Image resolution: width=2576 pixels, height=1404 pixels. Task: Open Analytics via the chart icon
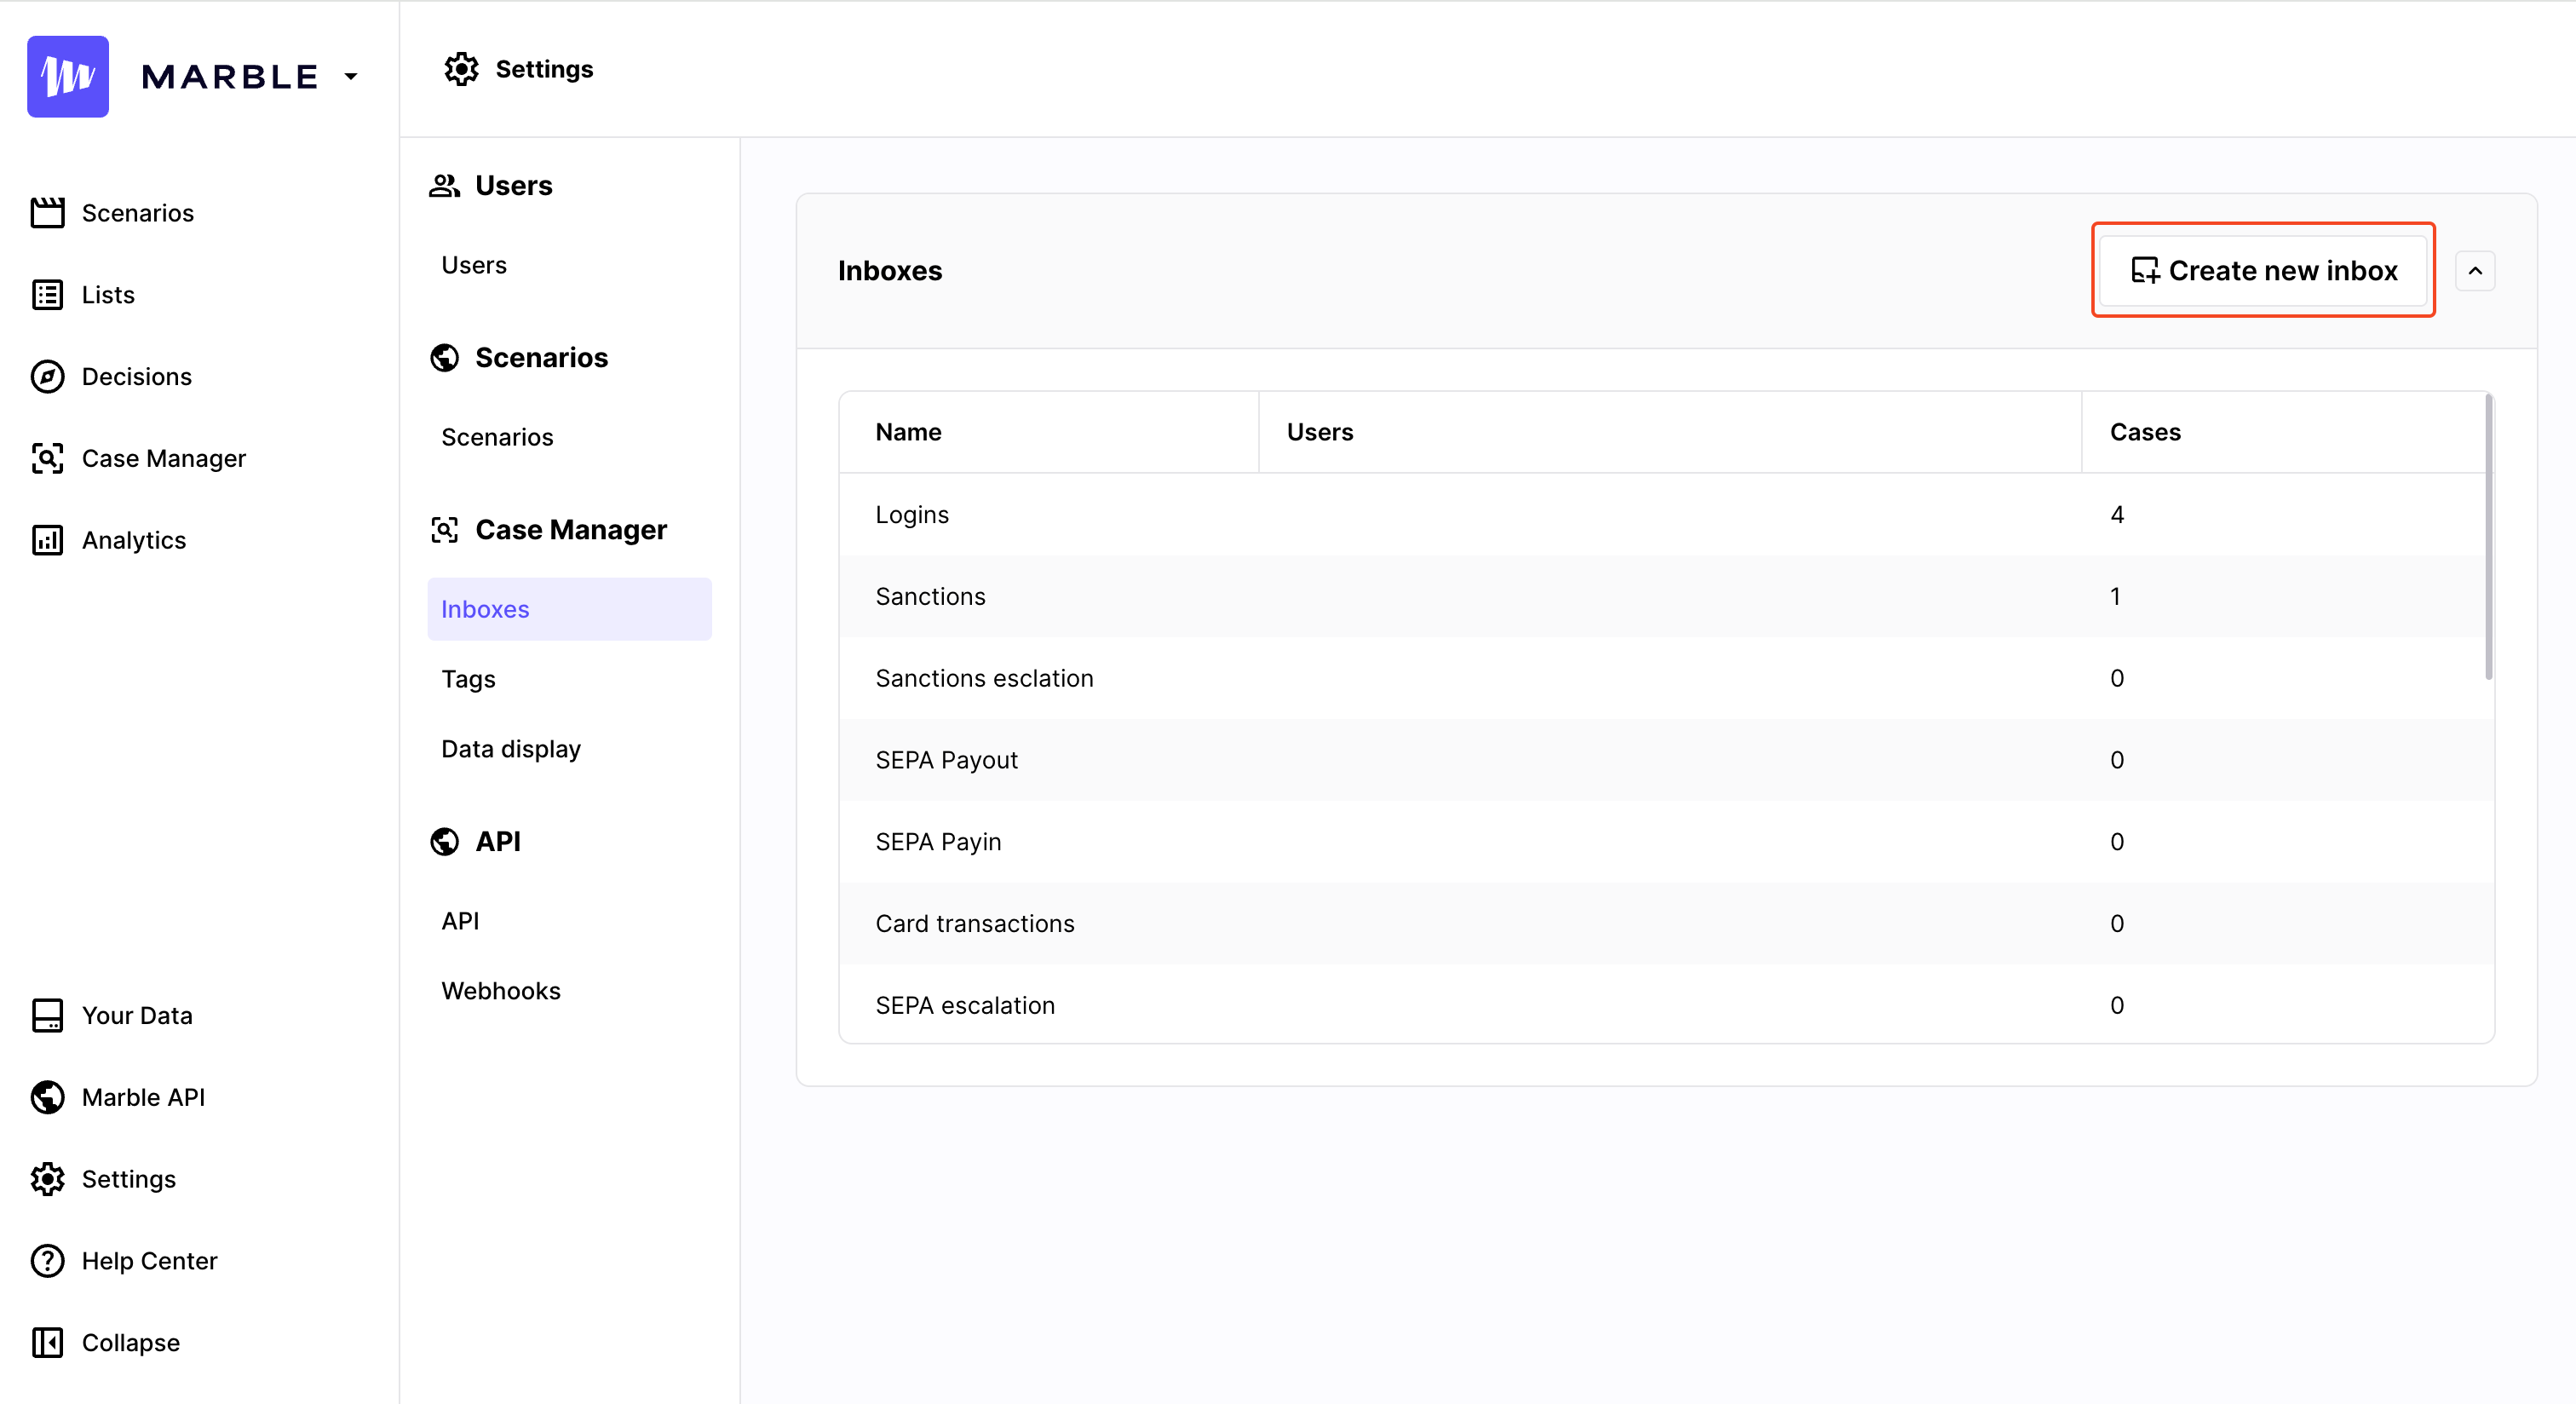pyautogui.click(x=47, y=540)
